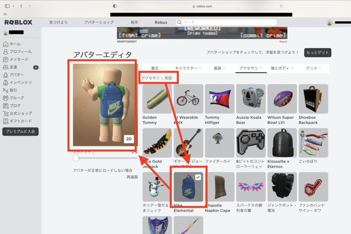Select the 8-bit controller backpack accessory
The height and width of the screenshot is (234, 351).
[x=251, y=143]
